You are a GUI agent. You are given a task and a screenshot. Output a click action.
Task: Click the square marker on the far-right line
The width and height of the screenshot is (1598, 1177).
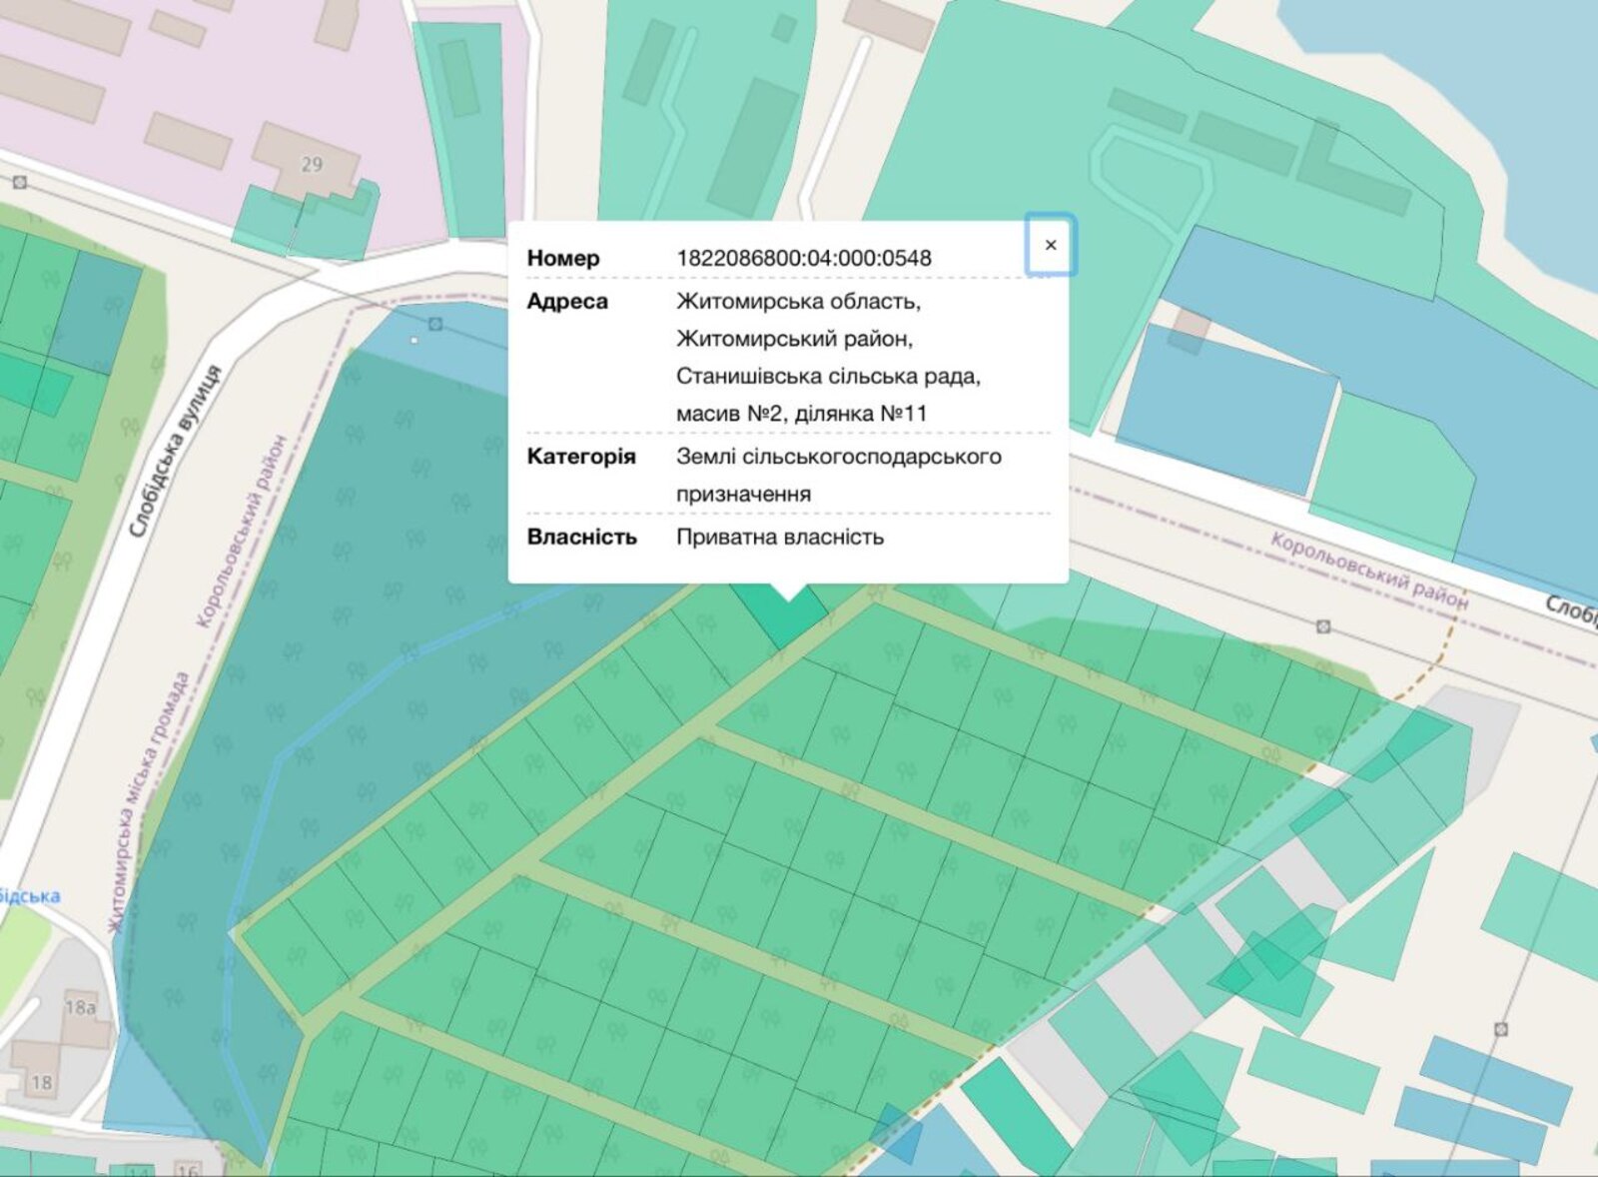click(x=1500, y=1029)
